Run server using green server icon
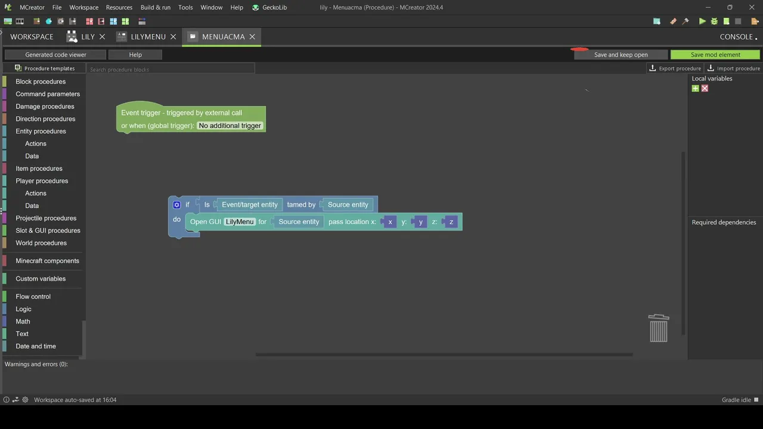 pos(726,21)
